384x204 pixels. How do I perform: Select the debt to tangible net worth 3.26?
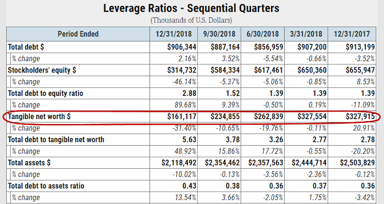click(276, 140)
